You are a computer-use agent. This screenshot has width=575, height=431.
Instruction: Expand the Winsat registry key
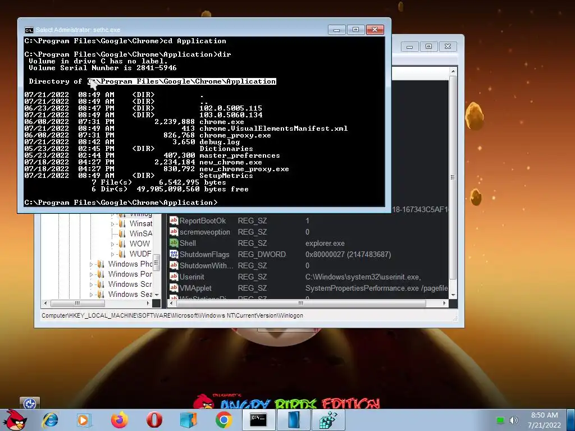tap(112, 224)
